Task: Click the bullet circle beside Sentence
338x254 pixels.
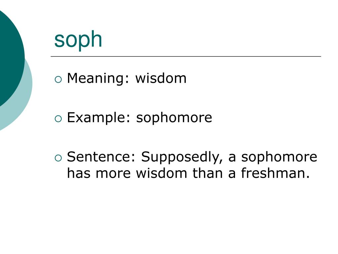Action: coord(58,158)
